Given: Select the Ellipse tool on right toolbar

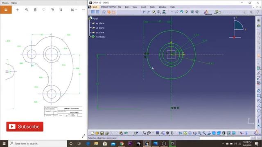Looking at the screenshot, I should pos(259,111).
